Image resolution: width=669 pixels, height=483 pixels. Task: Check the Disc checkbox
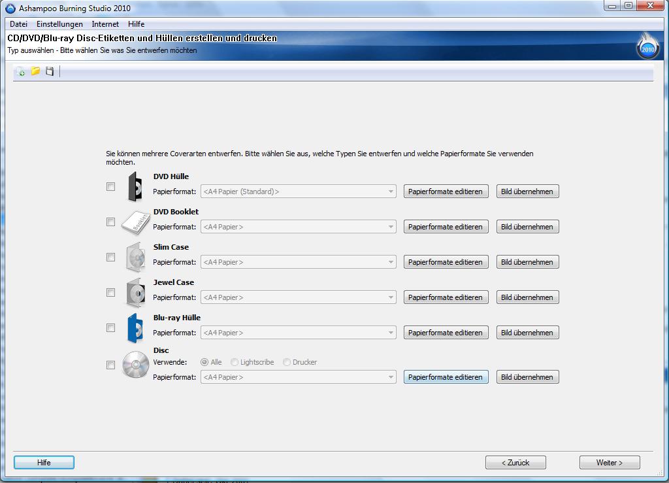tap(110, 365)
